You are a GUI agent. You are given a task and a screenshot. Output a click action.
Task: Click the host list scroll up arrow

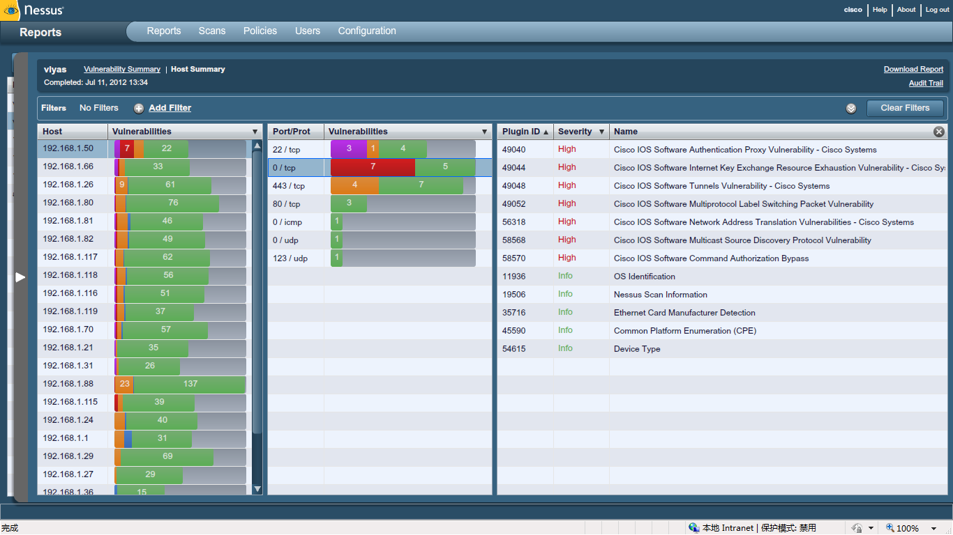[257, 146]
